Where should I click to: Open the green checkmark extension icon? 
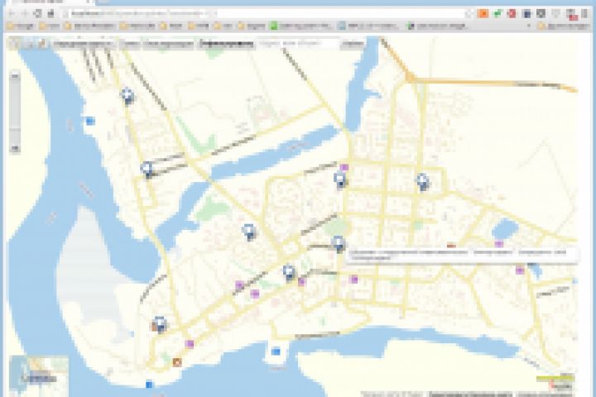pyautogui.click(x=498, y=14)
